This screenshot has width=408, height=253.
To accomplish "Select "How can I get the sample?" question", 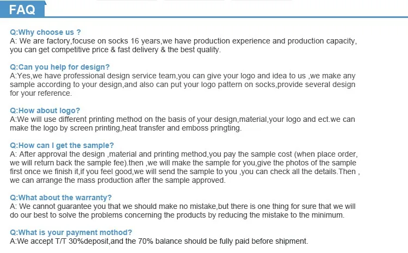I will [62, 145].
